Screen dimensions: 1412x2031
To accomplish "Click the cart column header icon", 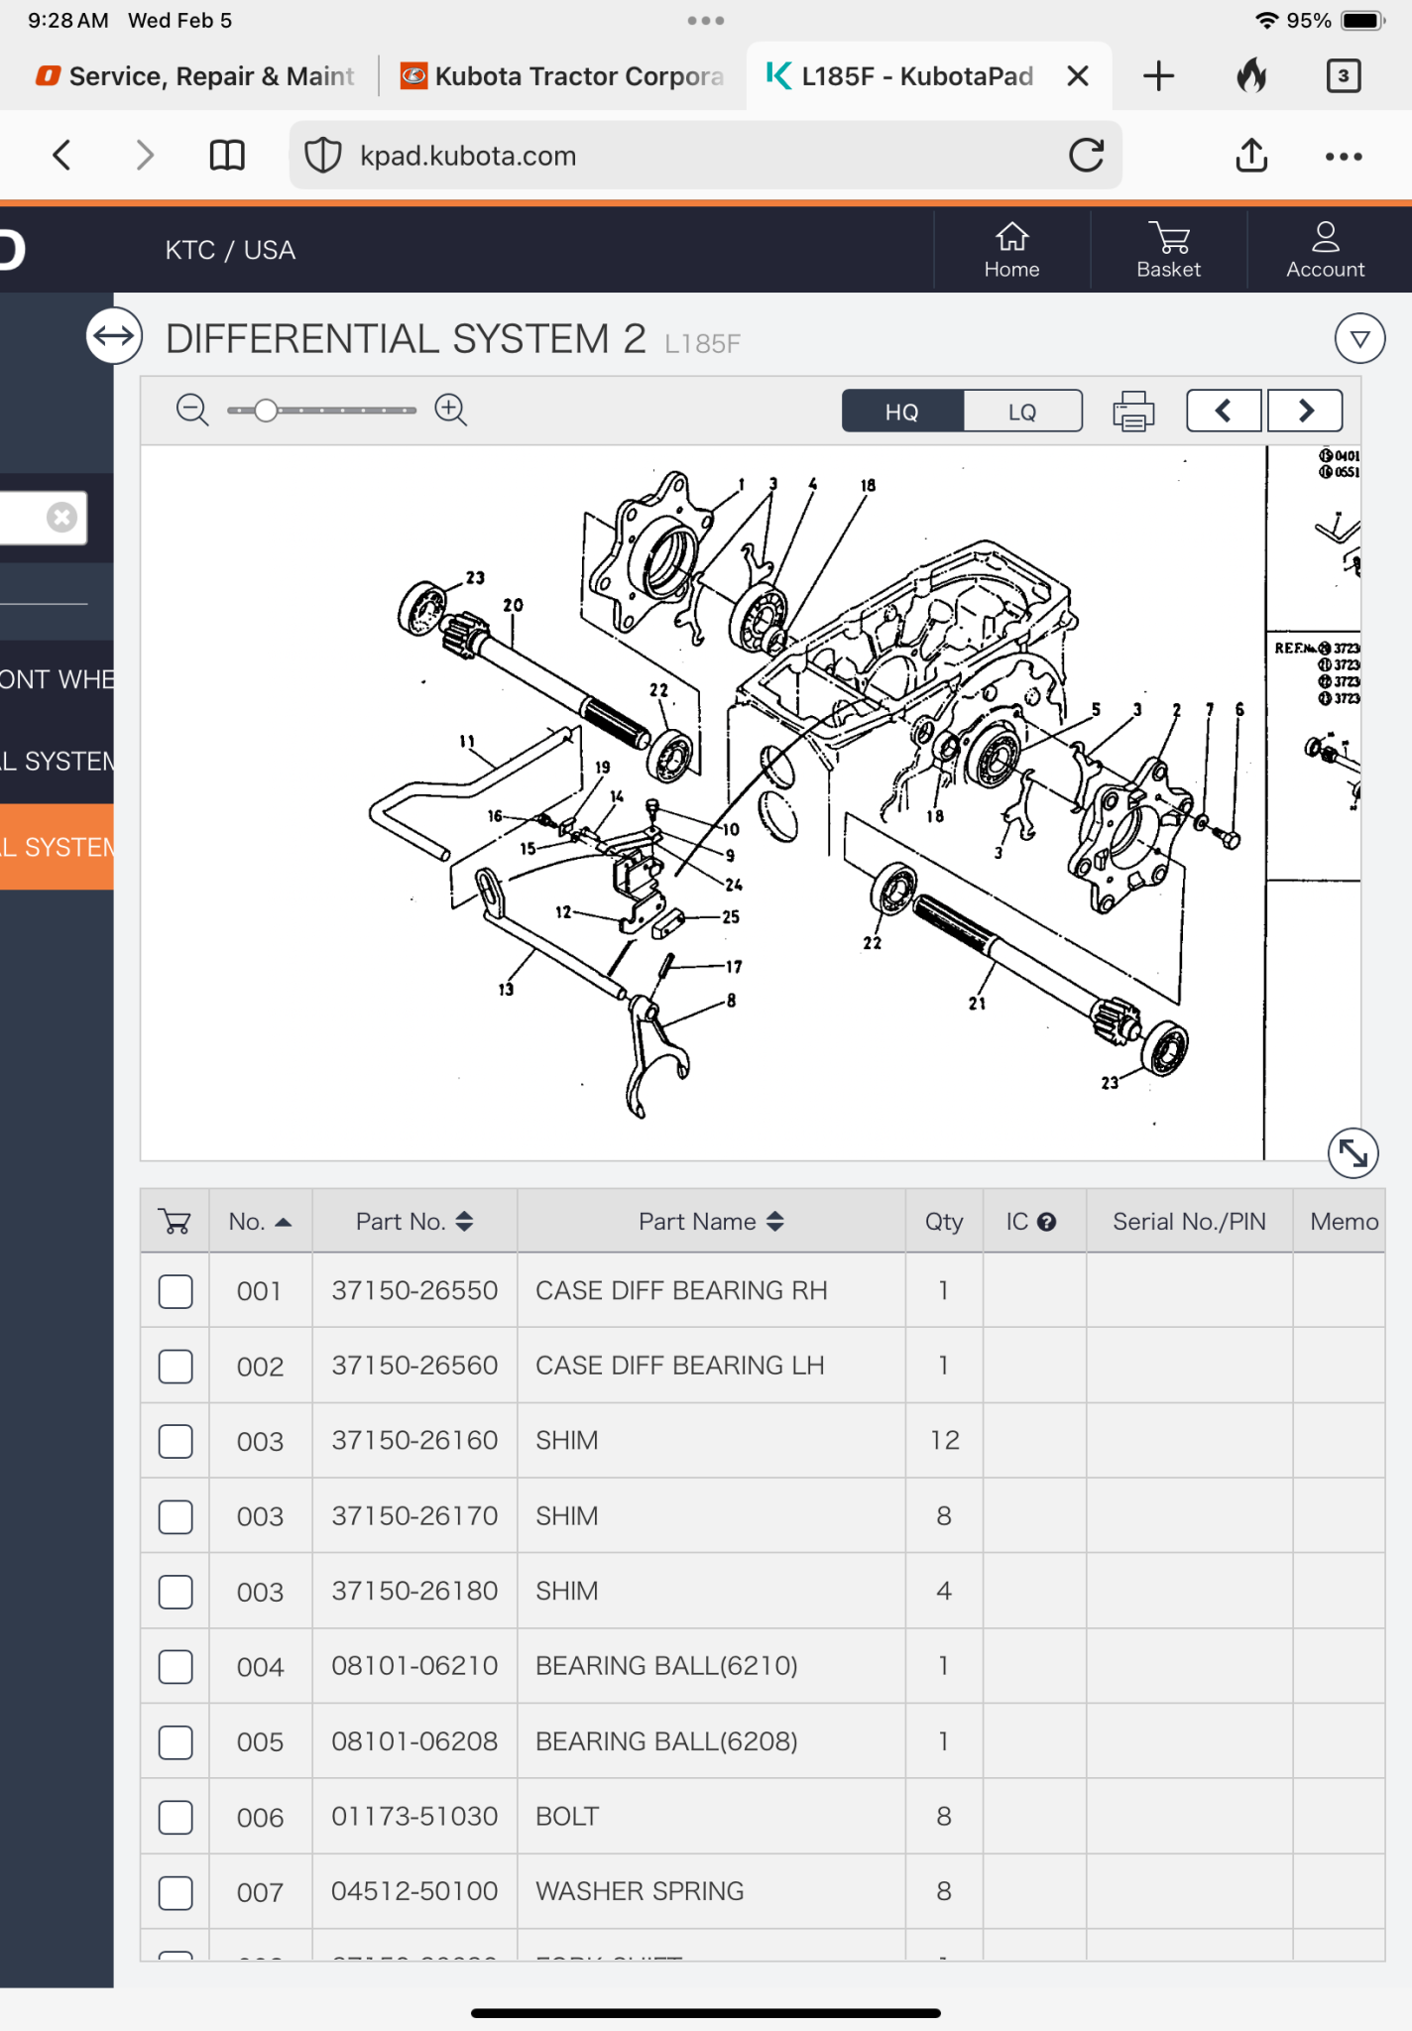I will pyautogui.click(x=176, y=1222).
